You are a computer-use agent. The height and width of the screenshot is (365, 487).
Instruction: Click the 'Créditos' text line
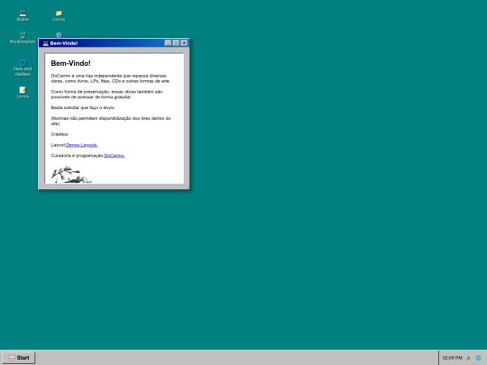click(x=60, y=134)
